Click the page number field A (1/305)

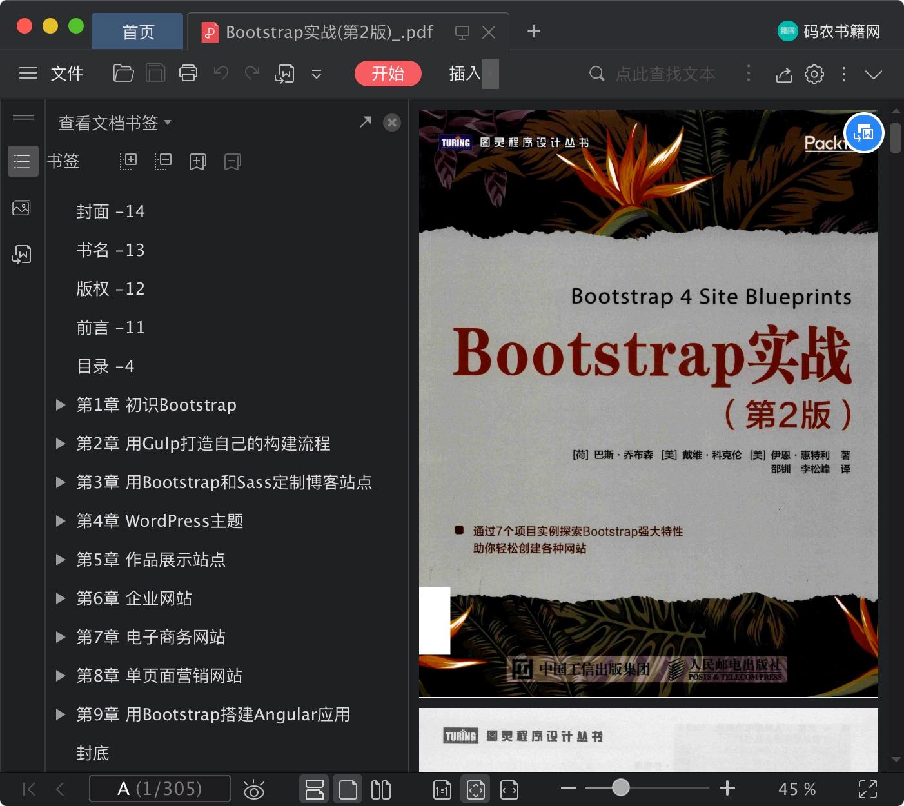tap(160, 789)
